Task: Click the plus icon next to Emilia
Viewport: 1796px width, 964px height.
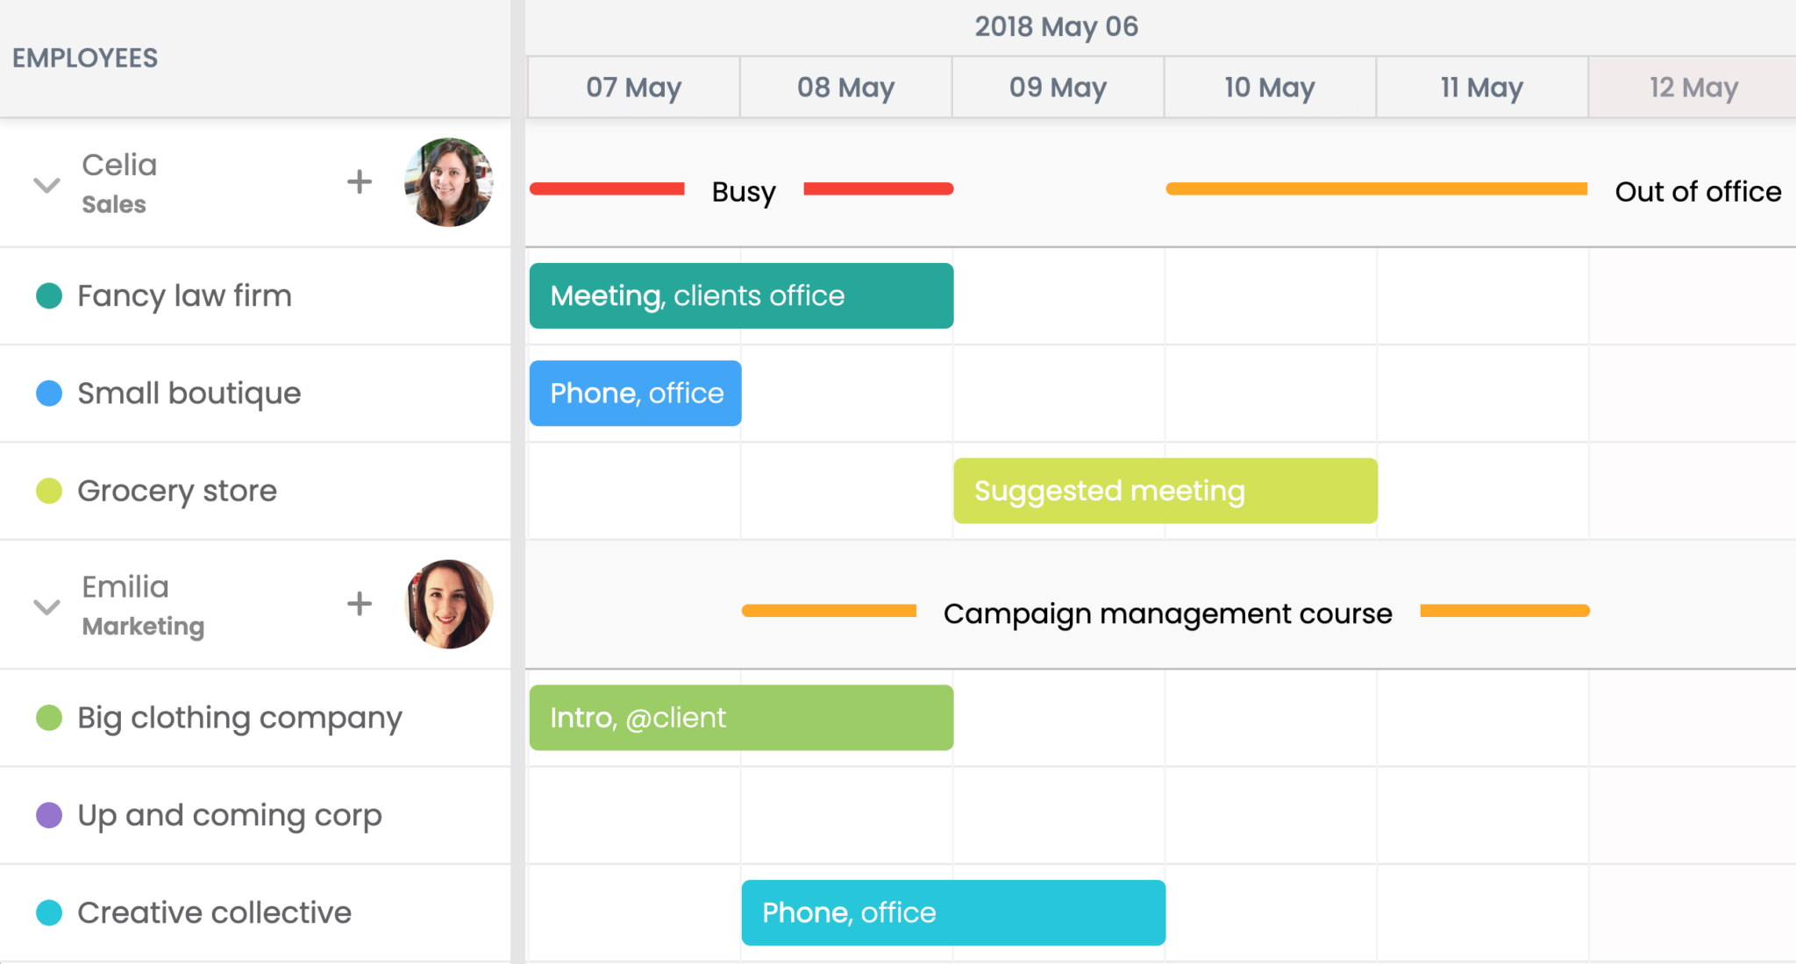Action: [359, 604]
